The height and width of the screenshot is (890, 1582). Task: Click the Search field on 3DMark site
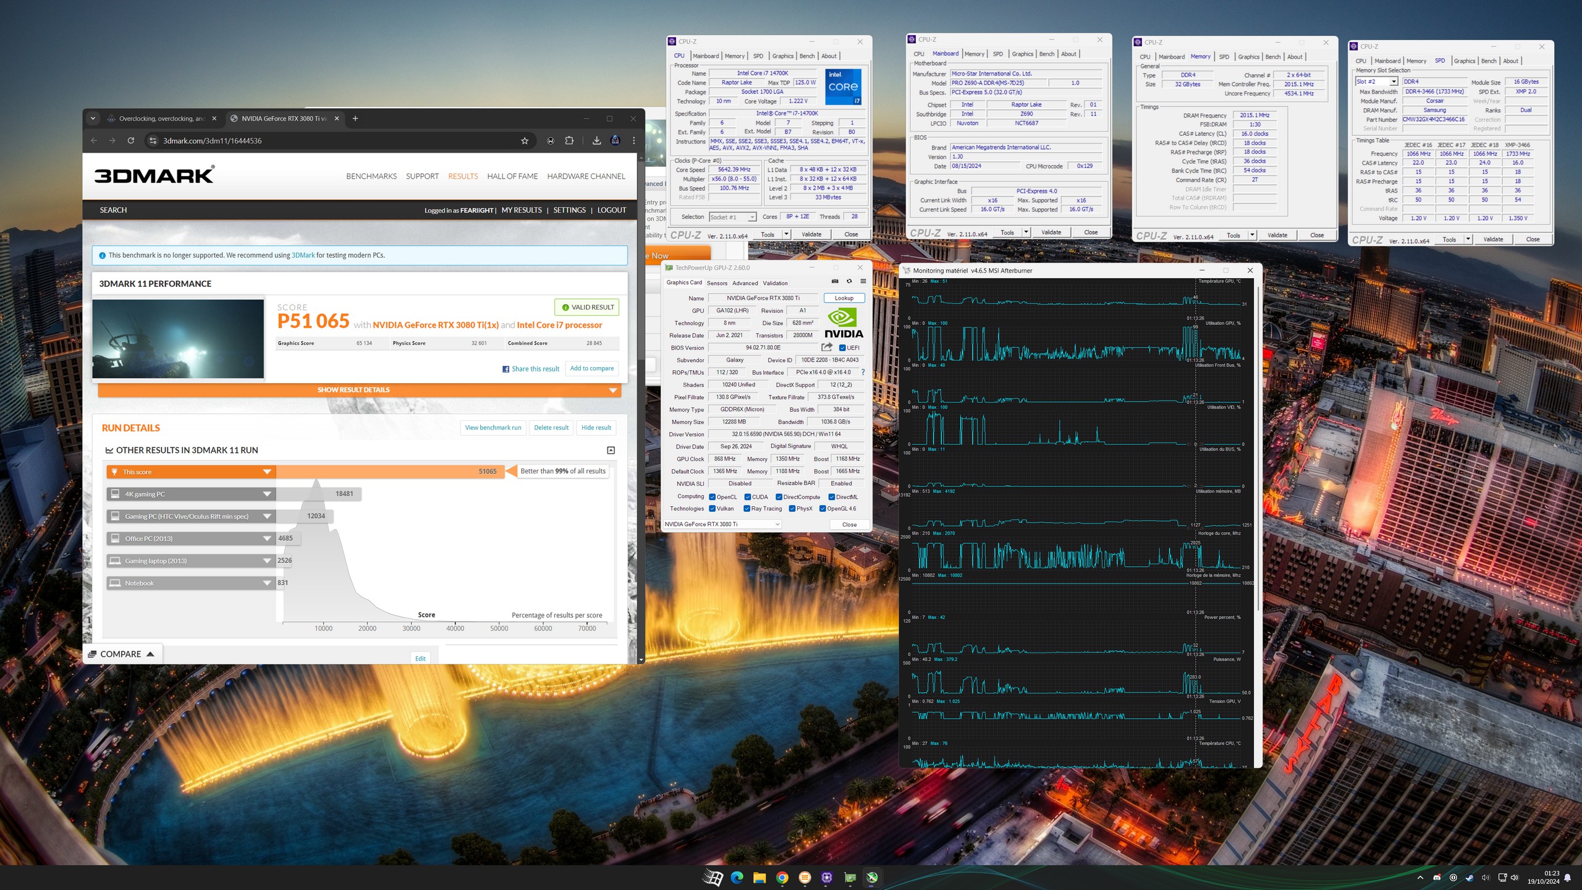114,210
